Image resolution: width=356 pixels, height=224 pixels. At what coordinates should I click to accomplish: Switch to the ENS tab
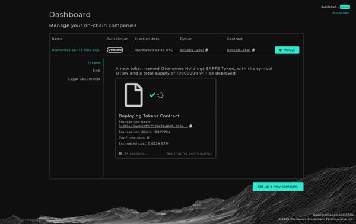[97, 71]
